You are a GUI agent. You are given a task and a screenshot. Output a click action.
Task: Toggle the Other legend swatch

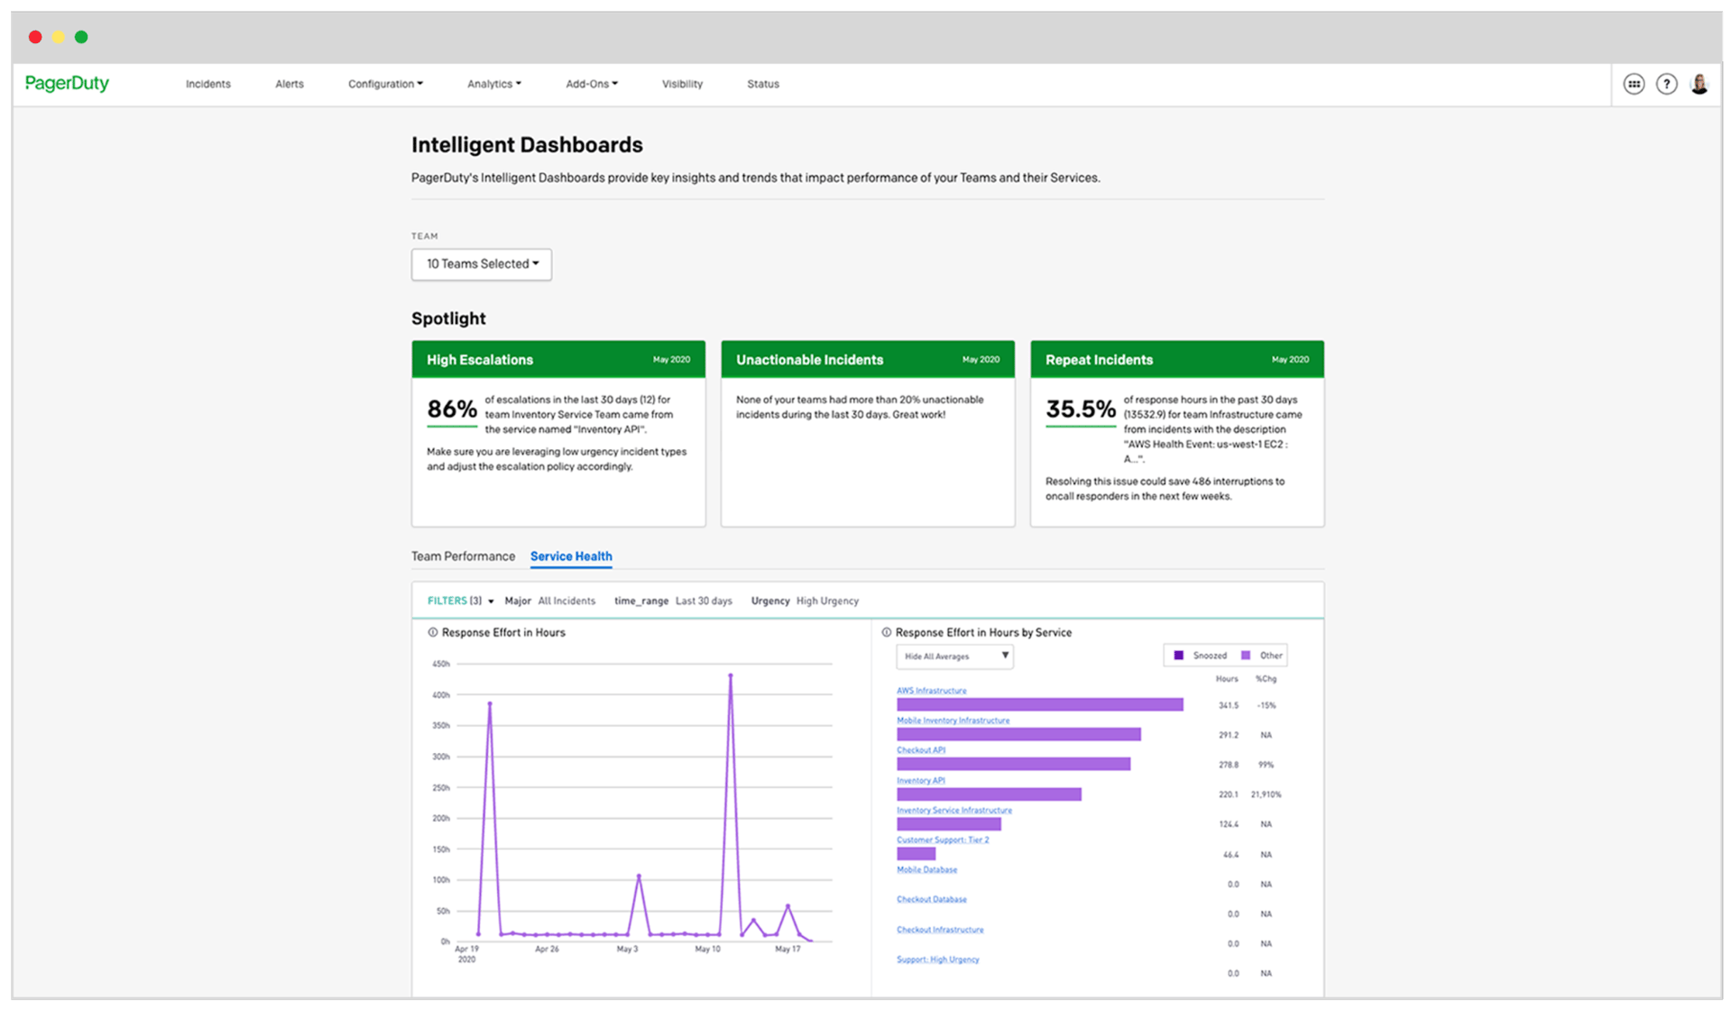1246,656
